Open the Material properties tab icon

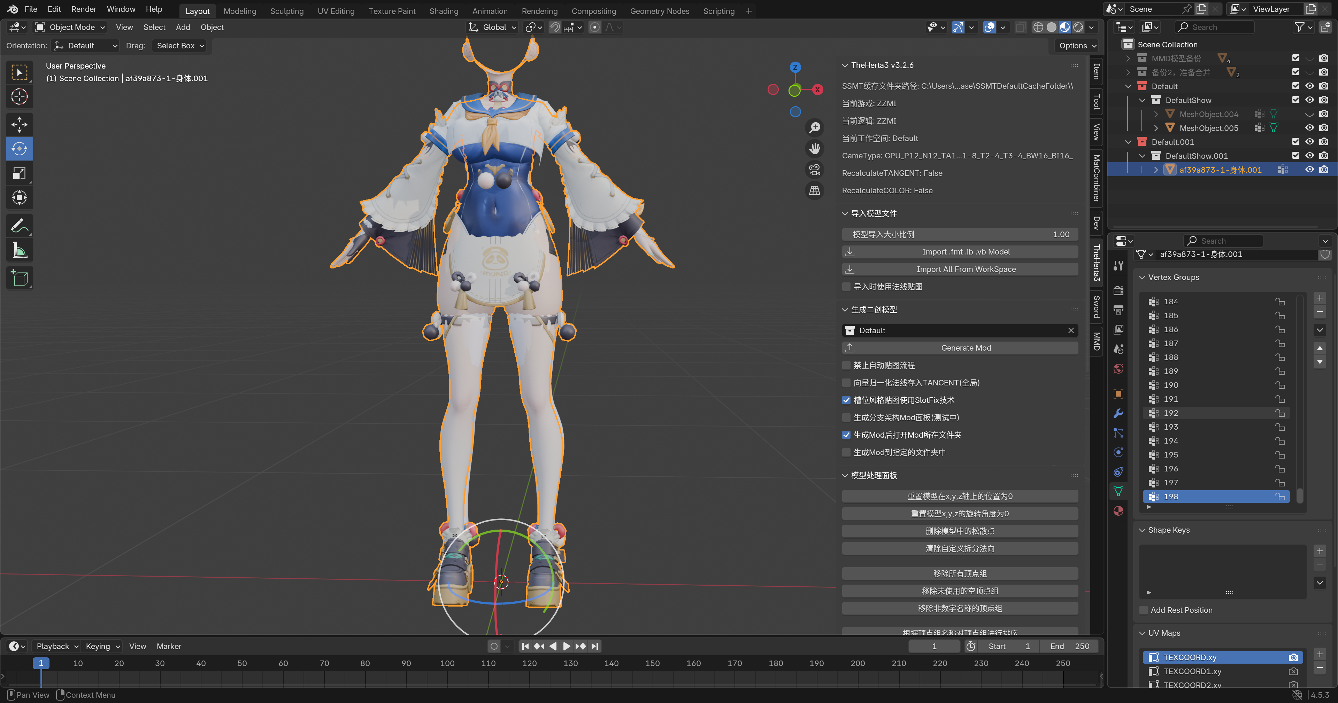point(1118,511)
